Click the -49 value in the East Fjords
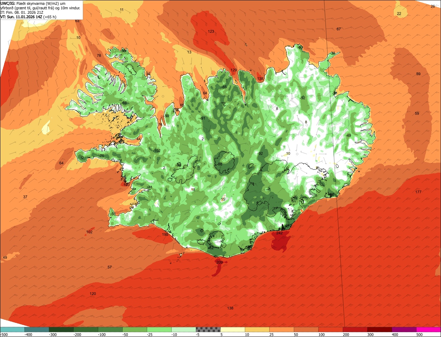Image resolution: width=441 pixels, height=337 pixels. coord(348,135)
